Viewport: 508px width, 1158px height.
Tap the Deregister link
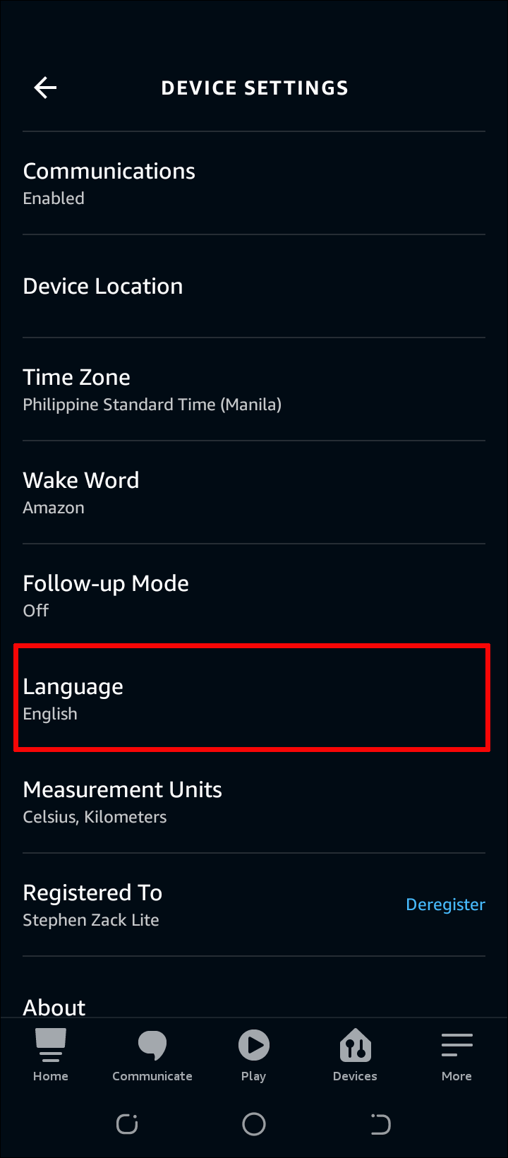pos(445,905)
